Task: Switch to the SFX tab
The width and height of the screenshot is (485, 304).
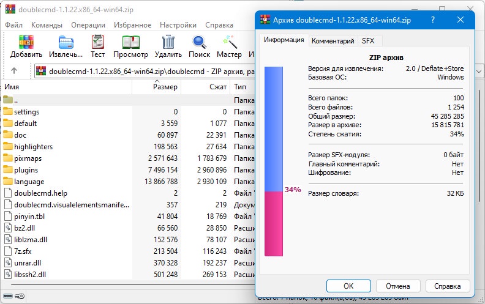Action: (x=368, y=41)
